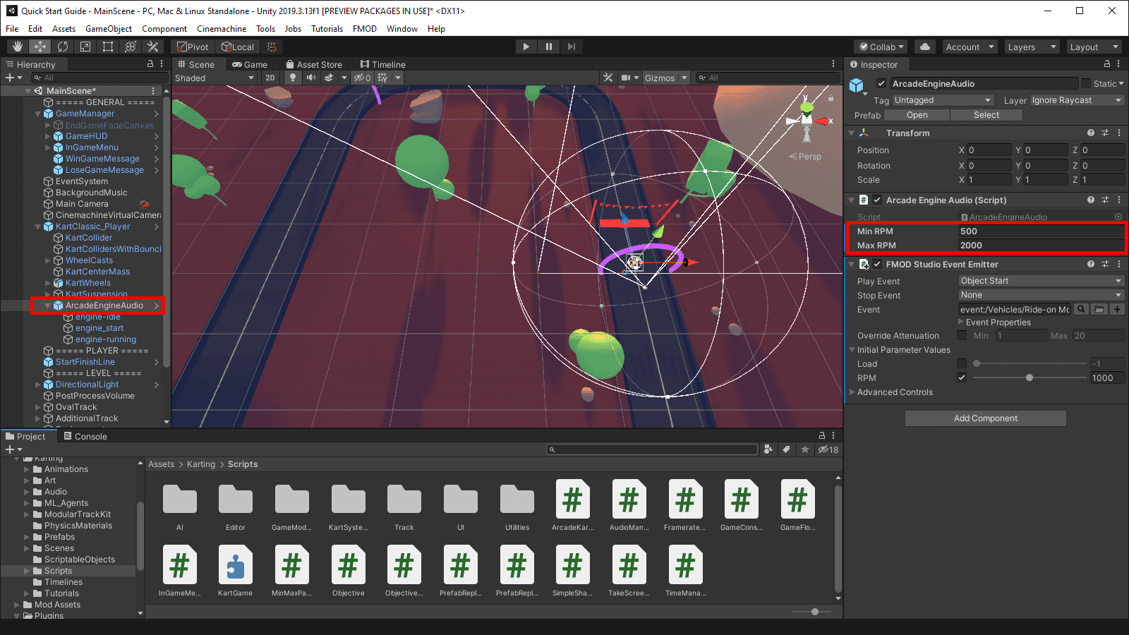Image resolution: width=1129 pixels, height=635 pixels.
Task: Open the Collab dropdown
Action: [x=881, y=47]
